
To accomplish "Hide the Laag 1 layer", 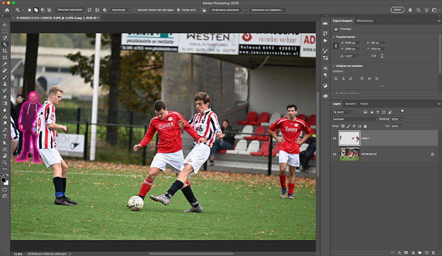I will click(335, 138).
